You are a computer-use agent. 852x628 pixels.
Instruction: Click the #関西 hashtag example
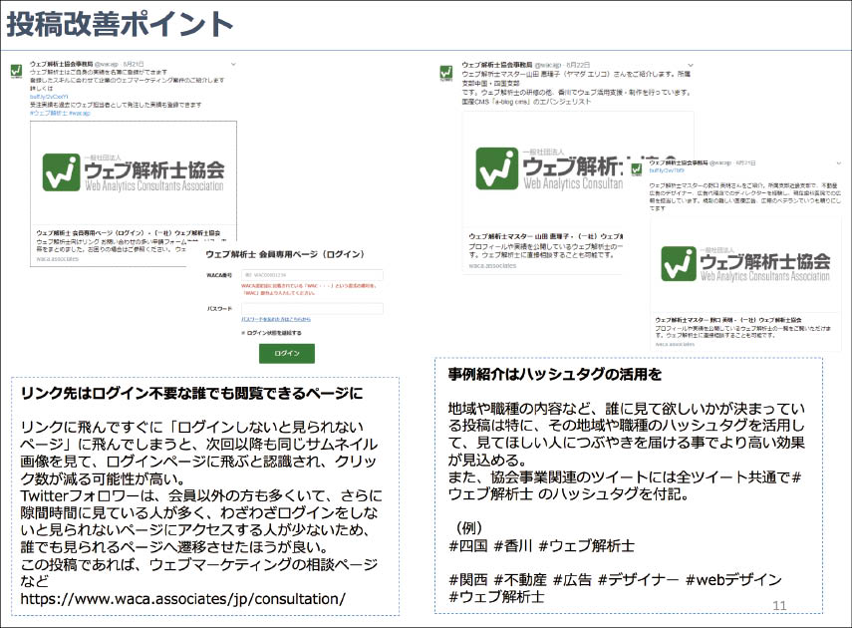(x=467, y=579)
